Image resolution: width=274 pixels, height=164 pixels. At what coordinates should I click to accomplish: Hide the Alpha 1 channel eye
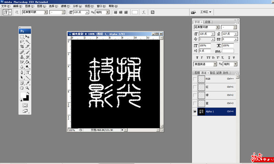(x=195, y=111)
